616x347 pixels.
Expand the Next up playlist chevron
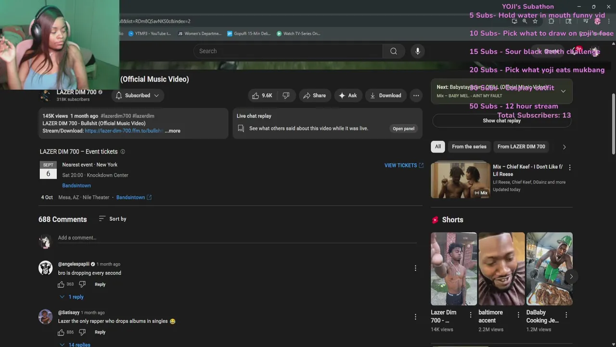(x=563, y=91)
